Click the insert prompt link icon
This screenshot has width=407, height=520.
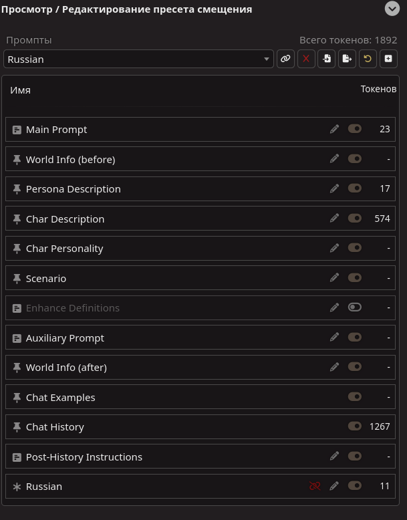(x=285, y=59)
